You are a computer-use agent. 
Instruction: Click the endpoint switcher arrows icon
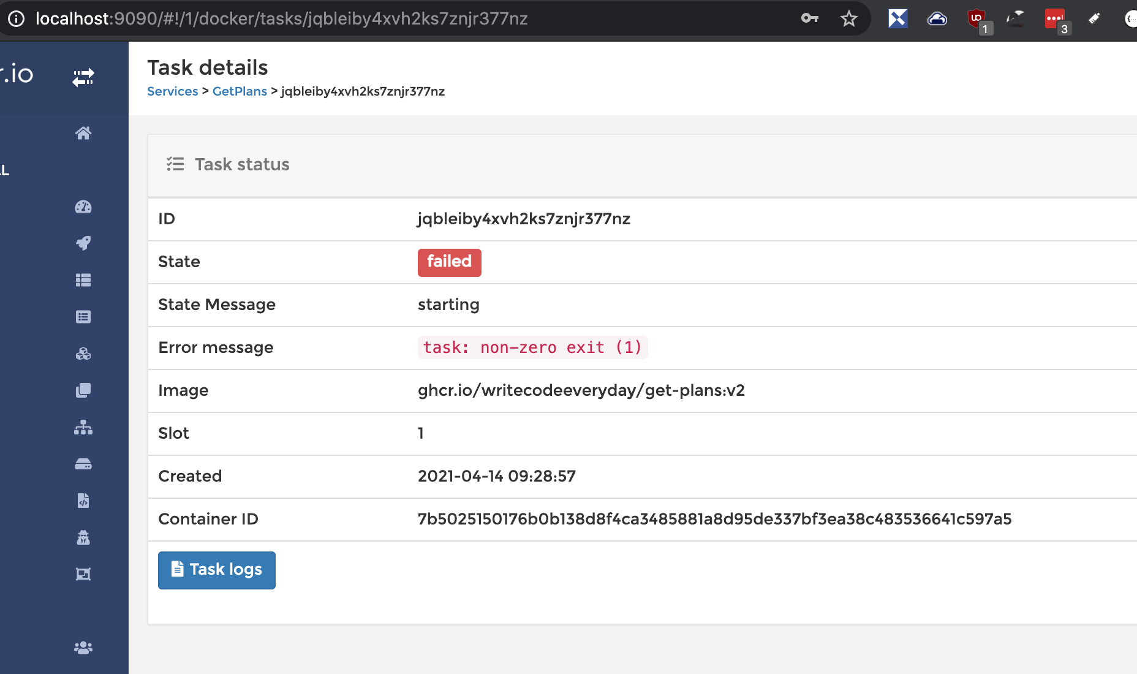83,77
